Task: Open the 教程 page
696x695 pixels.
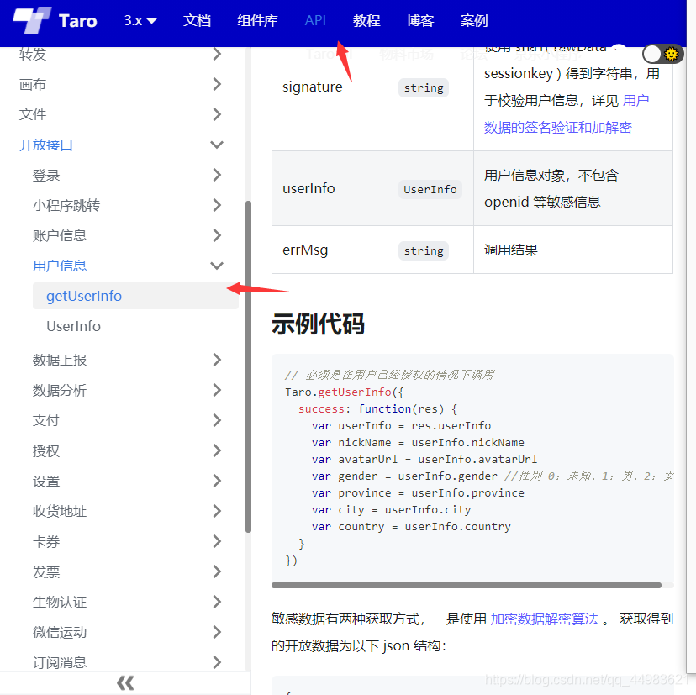Action: (366, 20)
